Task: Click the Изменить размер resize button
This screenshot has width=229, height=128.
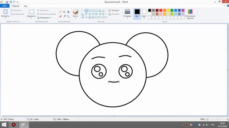Action: click(x=46, y=14)
